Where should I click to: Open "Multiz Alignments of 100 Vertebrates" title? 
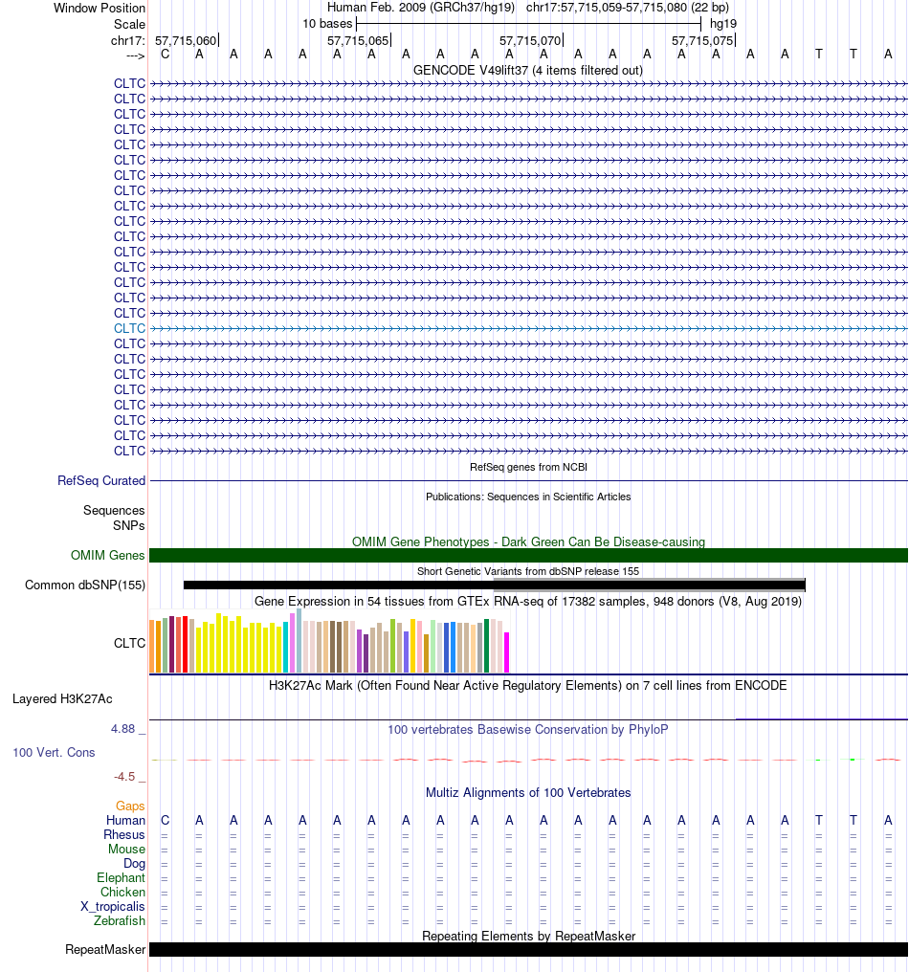point(528,793)
